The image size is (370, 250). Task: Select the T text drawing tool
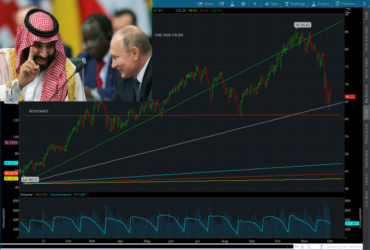321,246
